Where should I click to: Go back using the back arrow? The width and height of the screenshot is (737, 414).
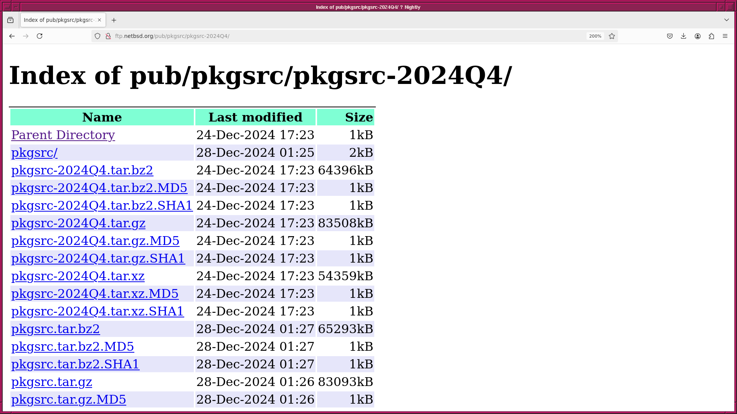click(x=12, y=36)
